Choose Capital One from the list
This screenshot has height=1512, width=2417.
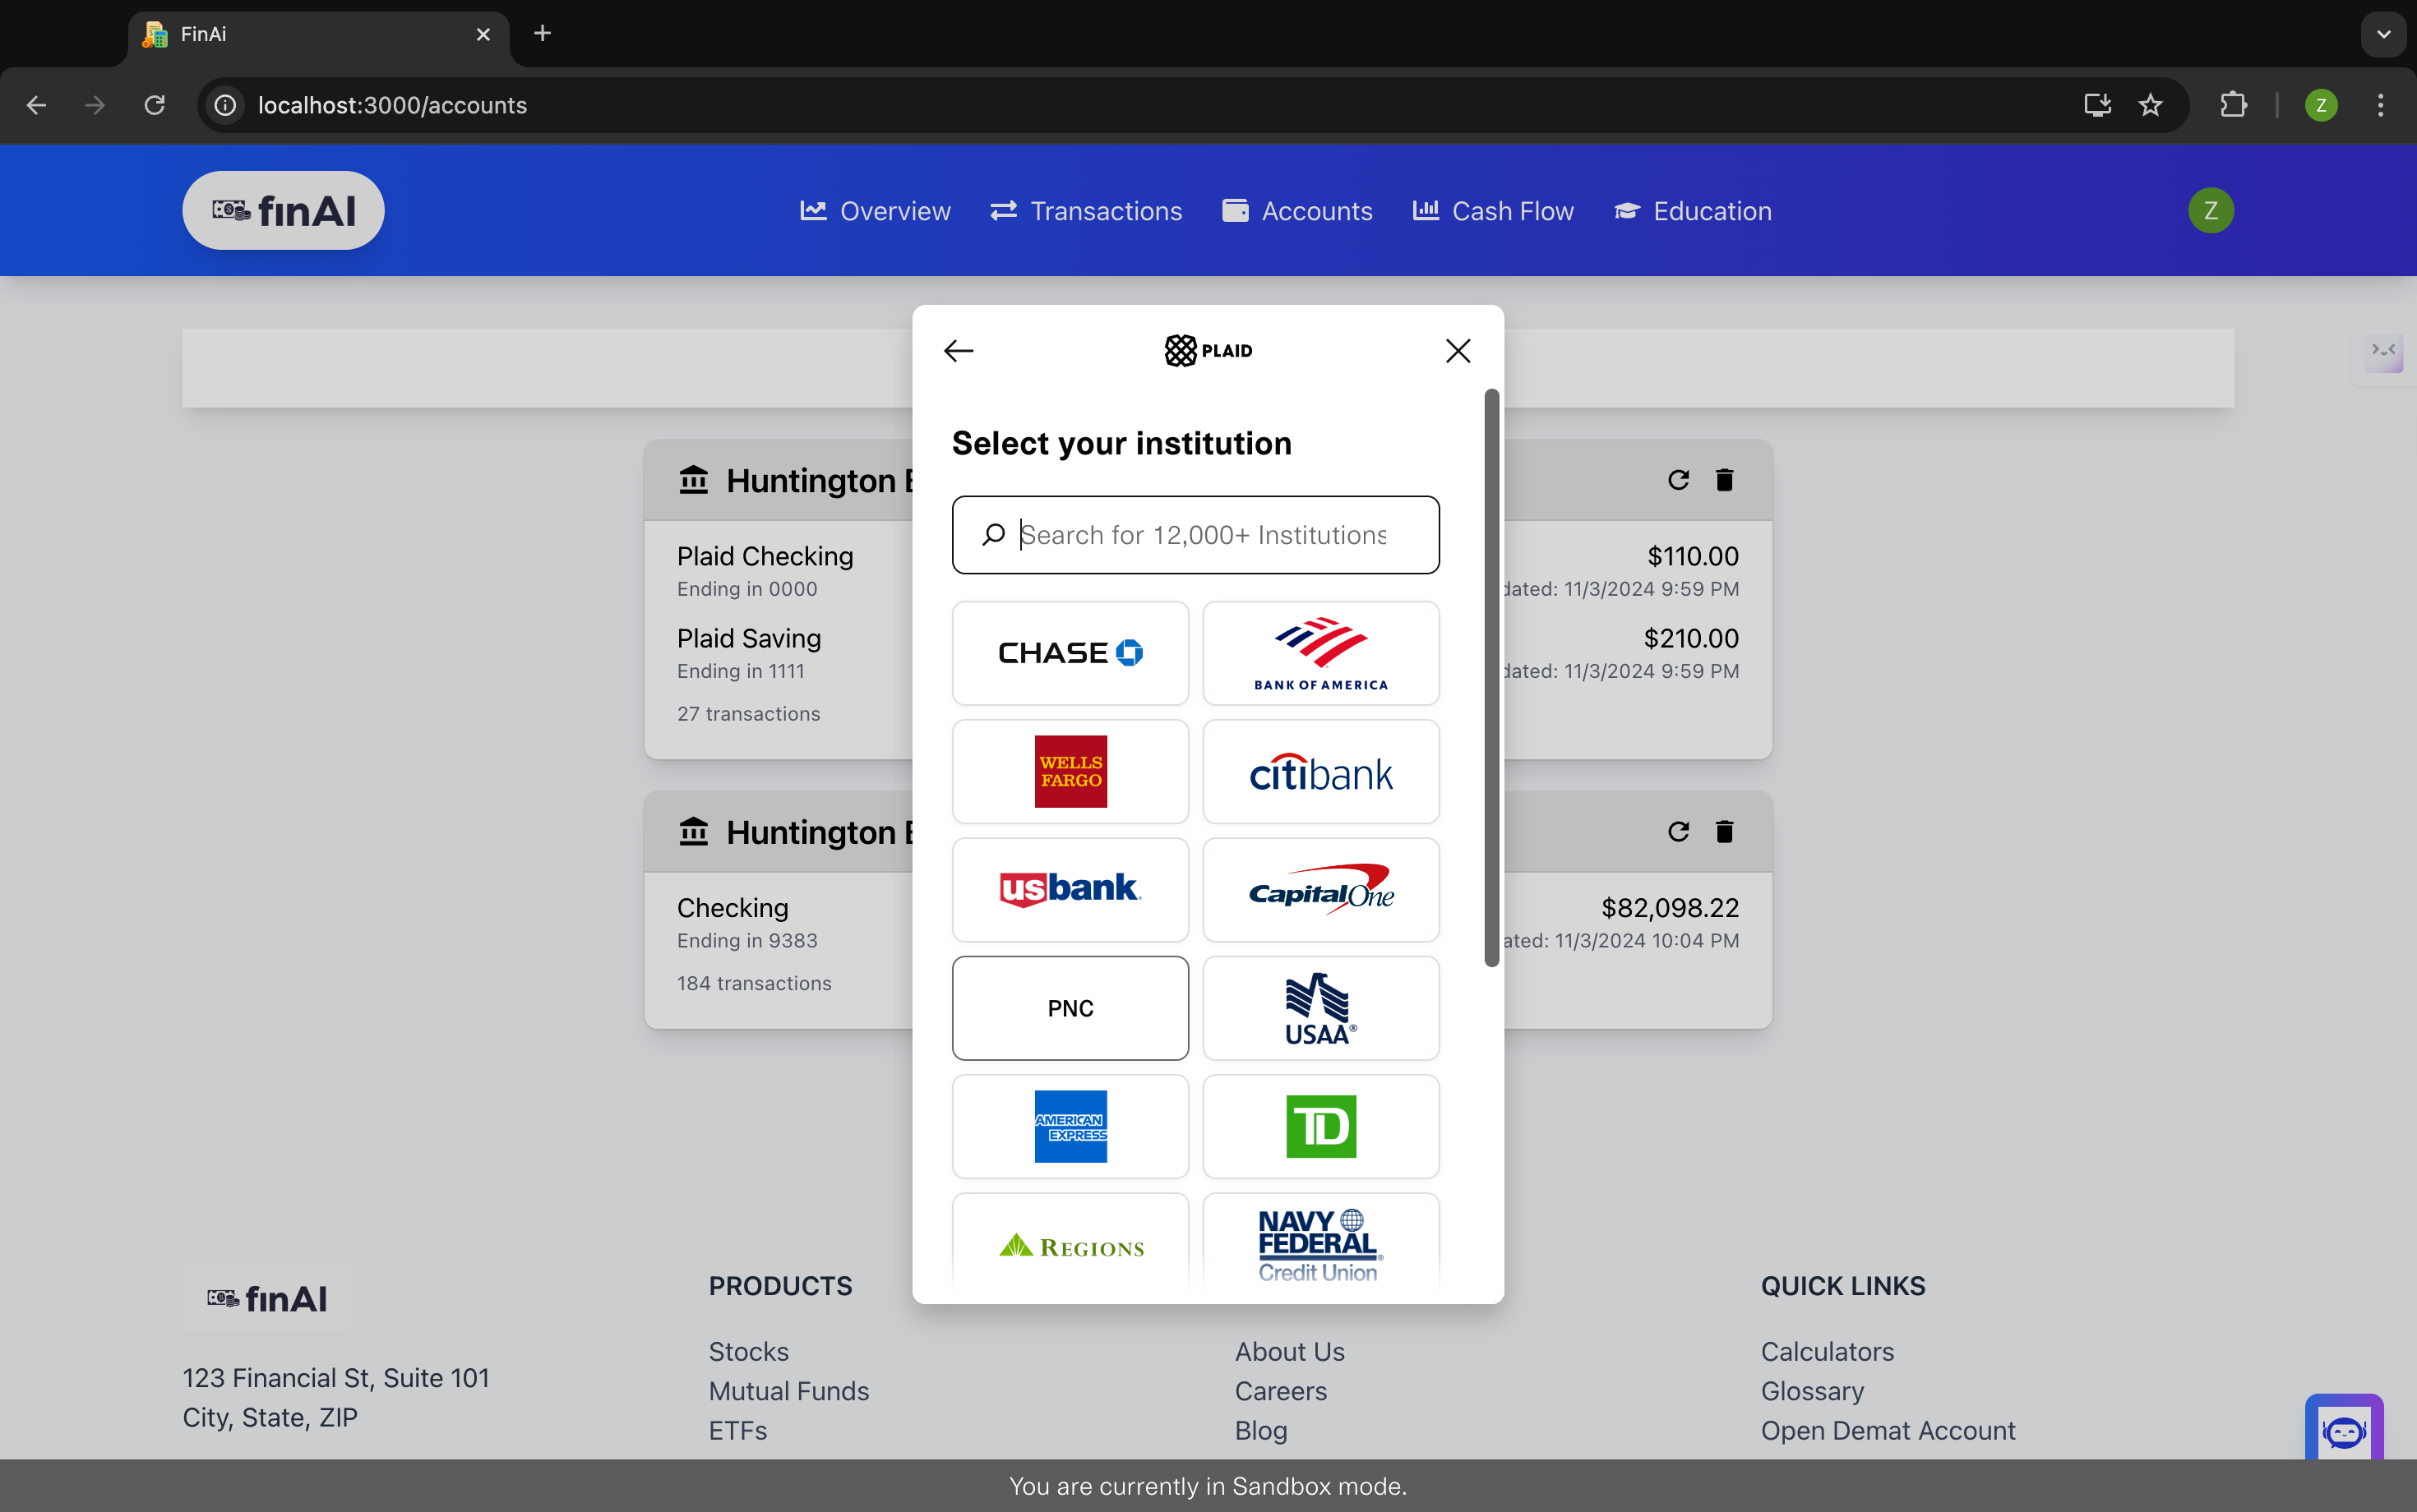1319,890
